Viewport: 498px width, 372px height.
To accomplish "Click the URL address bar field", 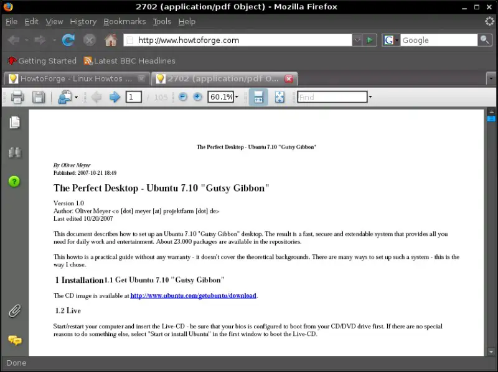I will 238,40.
